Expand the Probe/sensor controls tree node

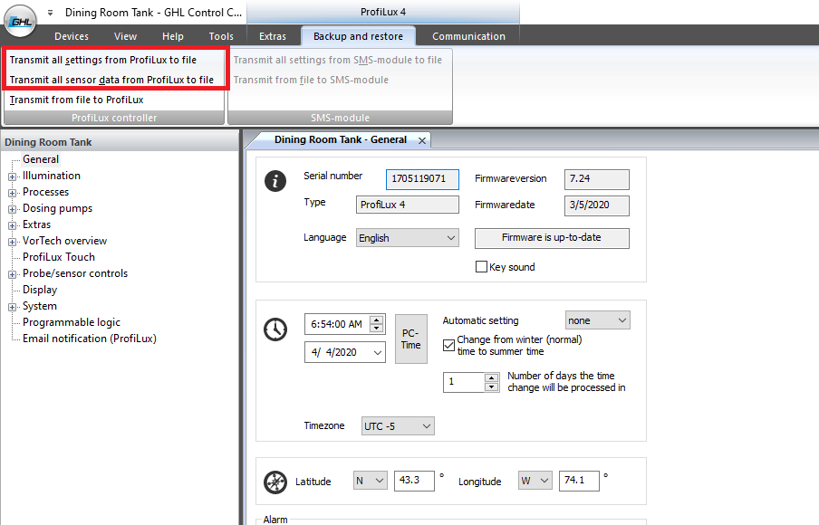click(12, 274)
